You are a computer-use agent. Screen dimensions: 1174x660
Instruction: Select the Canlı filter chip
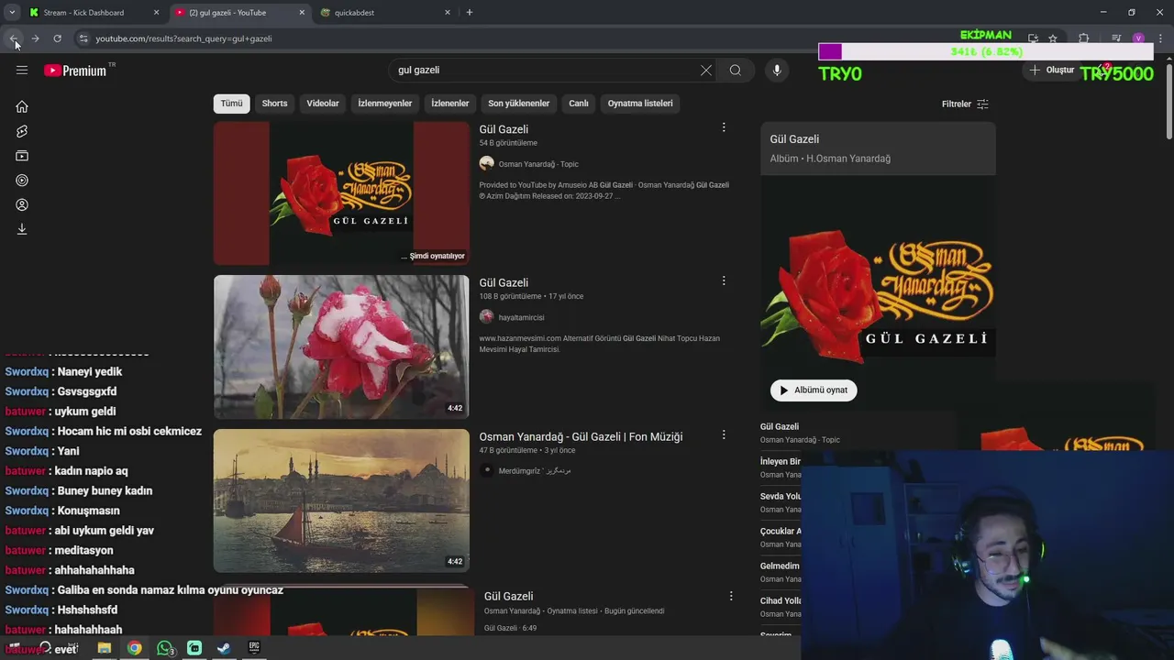[x=579, y=104]
